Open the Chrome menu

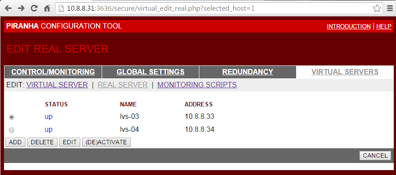click(x=390, y=8)
